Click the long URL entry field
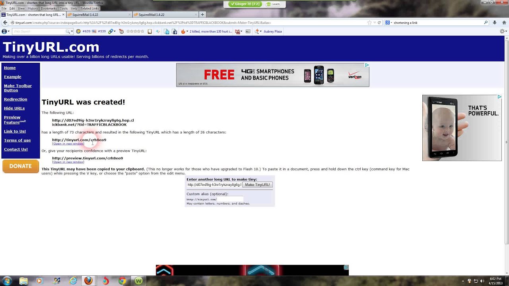 (x=214, y=185)
